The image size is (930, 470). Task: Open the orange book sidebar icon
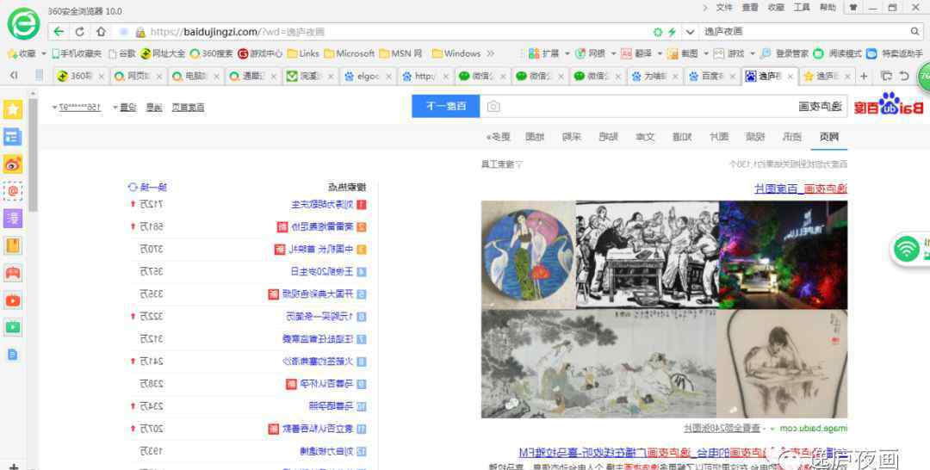click(13, 245)
